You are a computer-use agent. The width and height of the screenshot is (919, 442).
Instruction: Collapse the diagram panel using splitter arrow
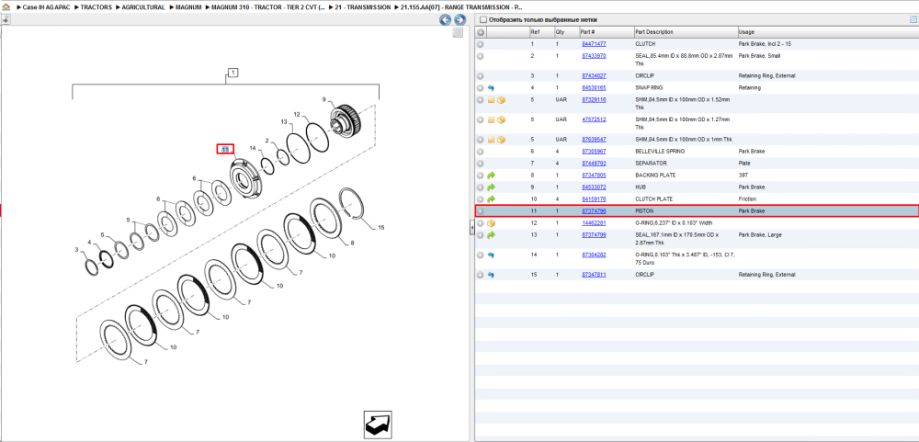[x=471, y=229]
